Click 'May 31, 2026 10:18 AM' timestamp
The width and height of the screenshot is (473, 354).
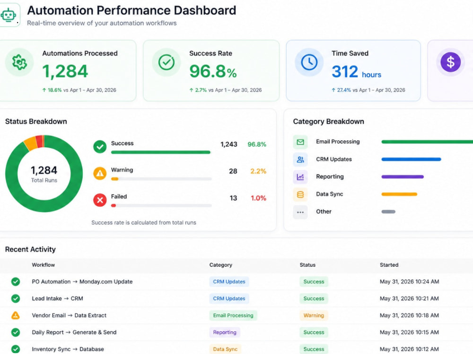click(x=409, y=315)
